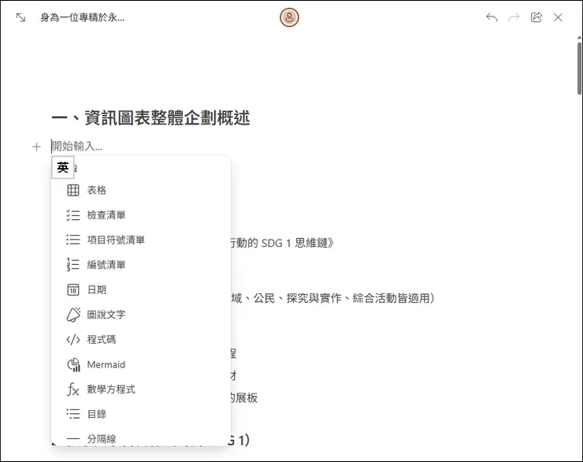The image size is (583, 462).
Task: Select 分隔線 menu entry
Action: [x=141, y=438]
